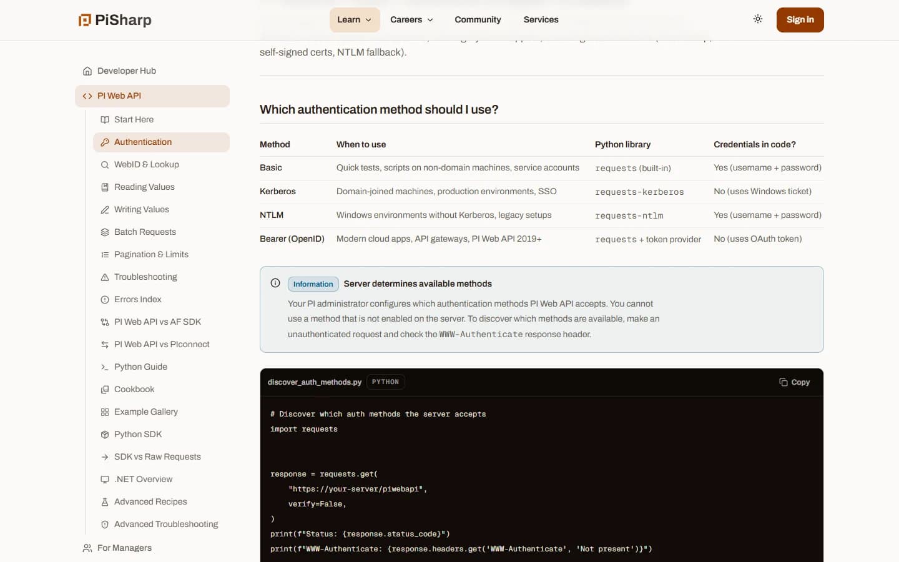
Task: Open the Careers dropdown menu
Action: pyautogui.click(x=411, y=20)
